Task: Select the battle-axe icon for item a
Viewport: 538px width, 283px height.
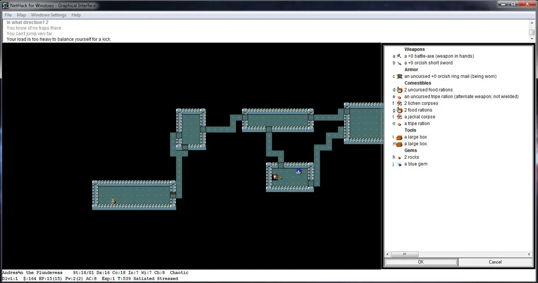Action: point(399,56)
